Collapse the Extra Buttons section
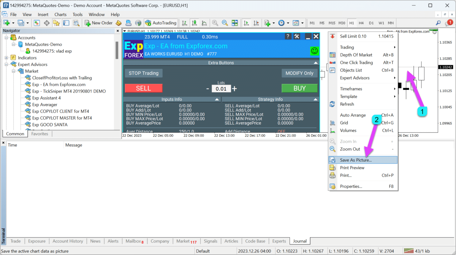Screen dimensions: 456x255 point(315,63)
